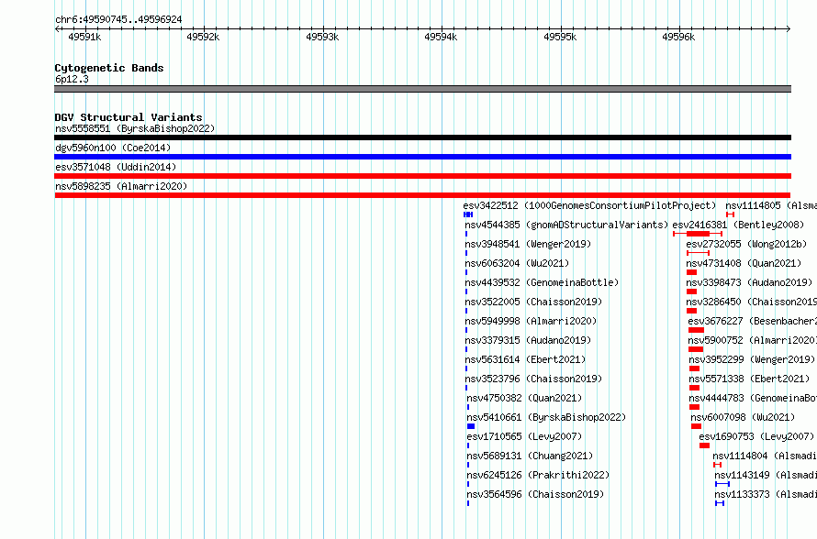817x539 pixels.
Task: Click nsv4444783 GenomeinaBottle label
Action: pos(753,398)
